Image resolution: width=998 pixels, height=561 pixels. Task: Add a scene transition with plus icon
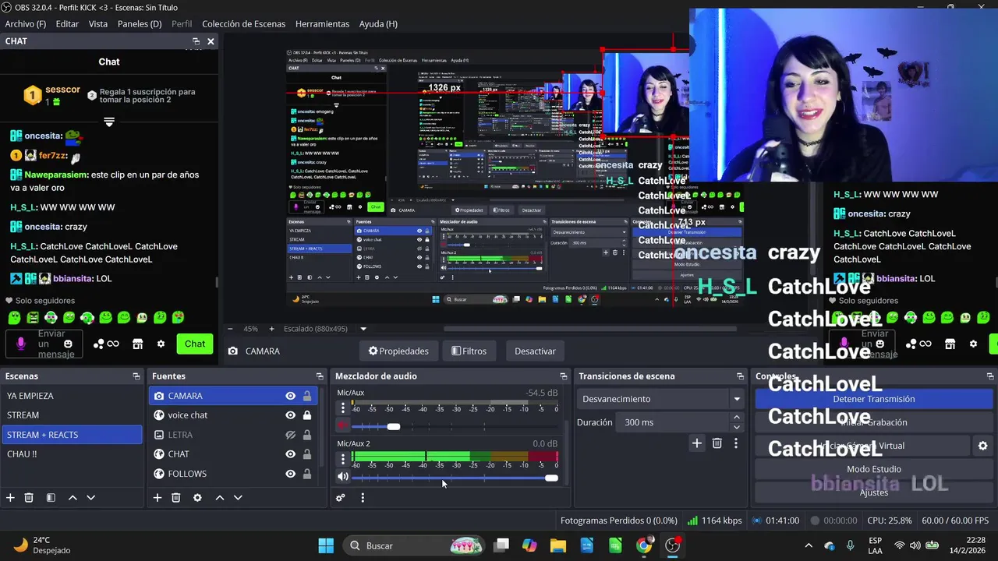[x=697, y=443]
